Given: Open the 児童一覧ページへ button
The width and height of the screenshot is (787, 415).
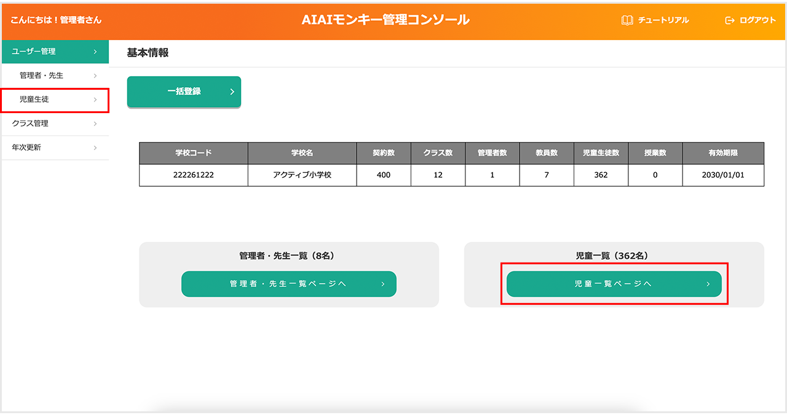Looking at the screenshot, I should pyautogui.click(x=613, y=284).
